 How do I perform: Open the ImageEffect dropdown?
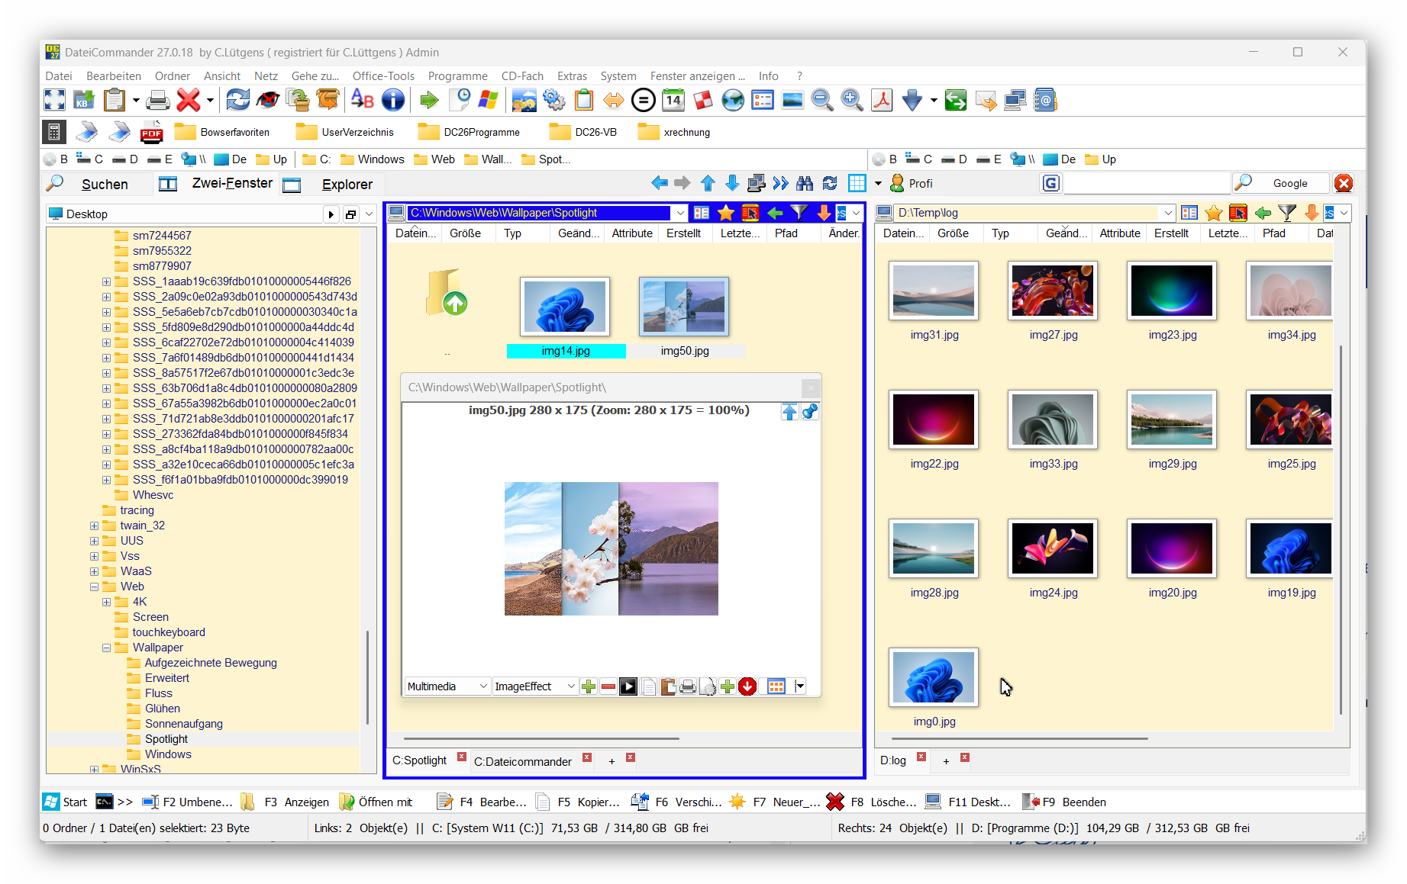point(534,686)
